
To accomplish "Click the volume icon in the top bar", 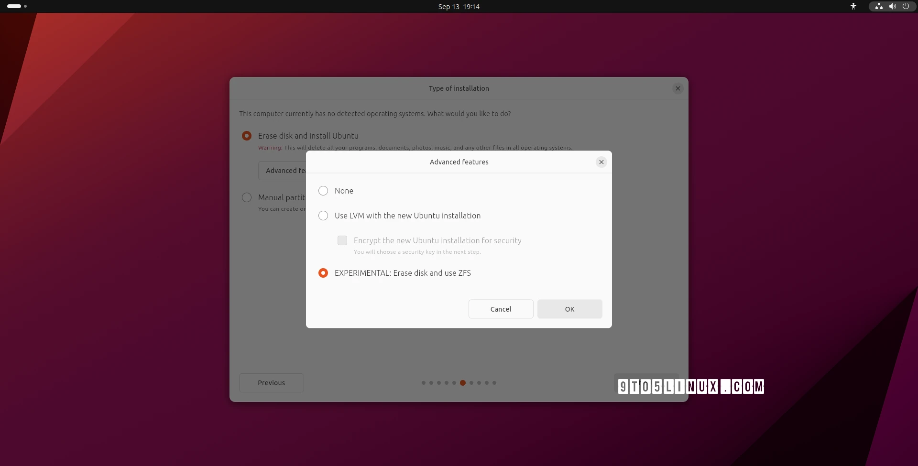I will 892,6.
